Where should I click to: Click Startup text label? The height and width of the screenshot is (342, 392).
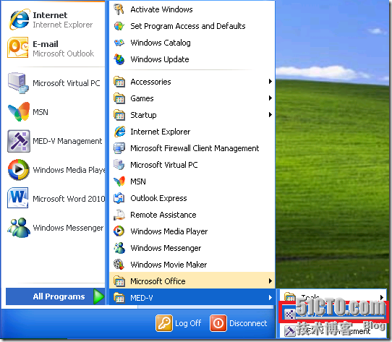pos(143,115)
